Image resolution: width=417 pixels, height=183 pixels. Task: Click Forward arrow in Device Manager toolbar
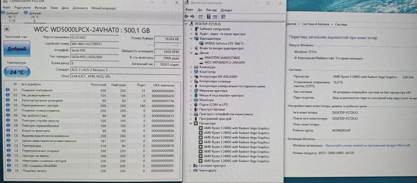click(x=192, y=17)
